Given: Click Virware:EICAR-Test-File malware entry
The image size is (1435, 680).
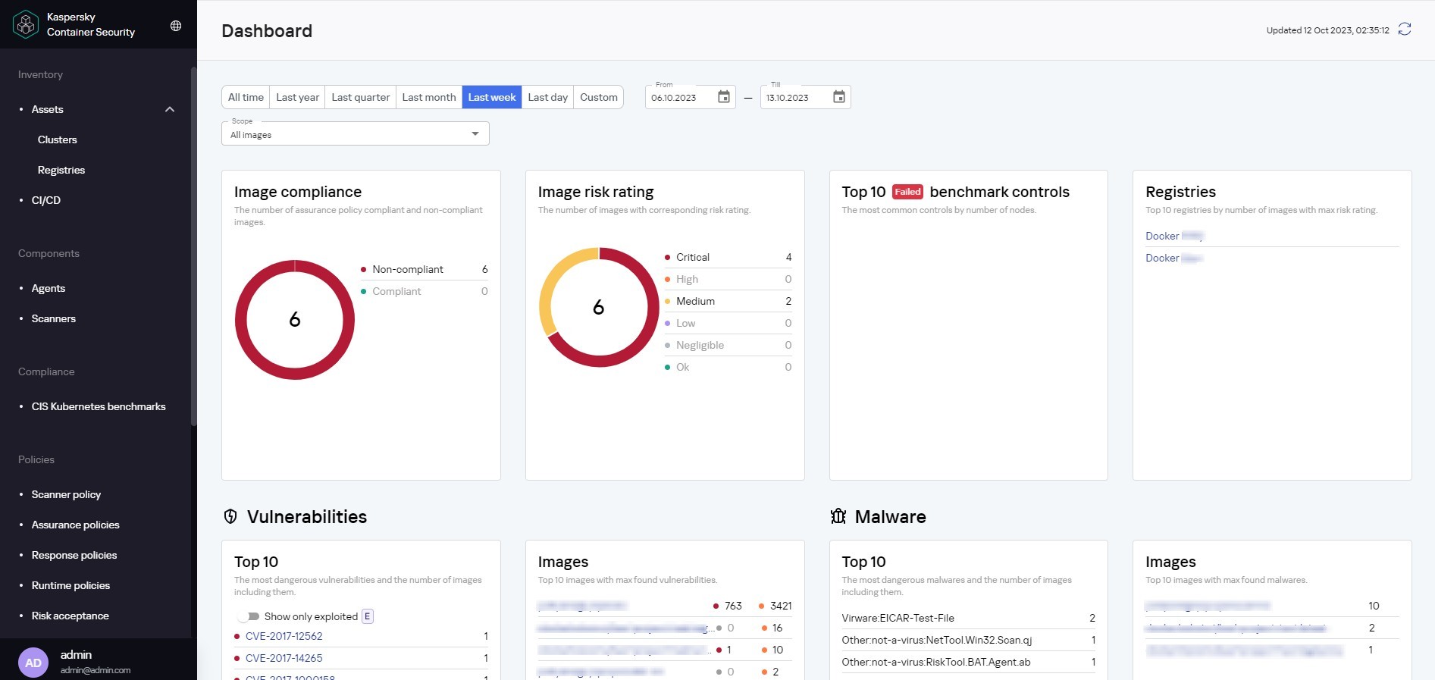Looking at the screenshot, I should click(x=969, y=618).
